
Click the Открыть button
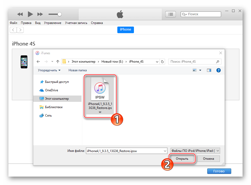pos(182,159)
